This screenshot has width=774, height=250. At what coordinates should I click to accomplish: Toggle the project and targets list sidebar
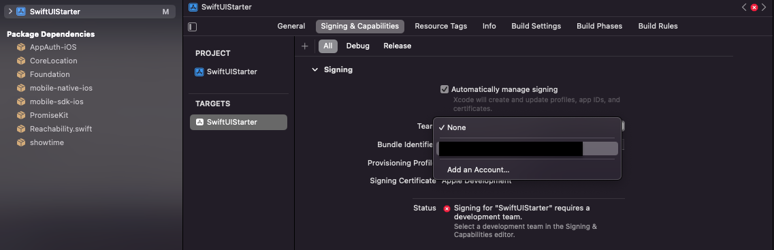(193, 26)
